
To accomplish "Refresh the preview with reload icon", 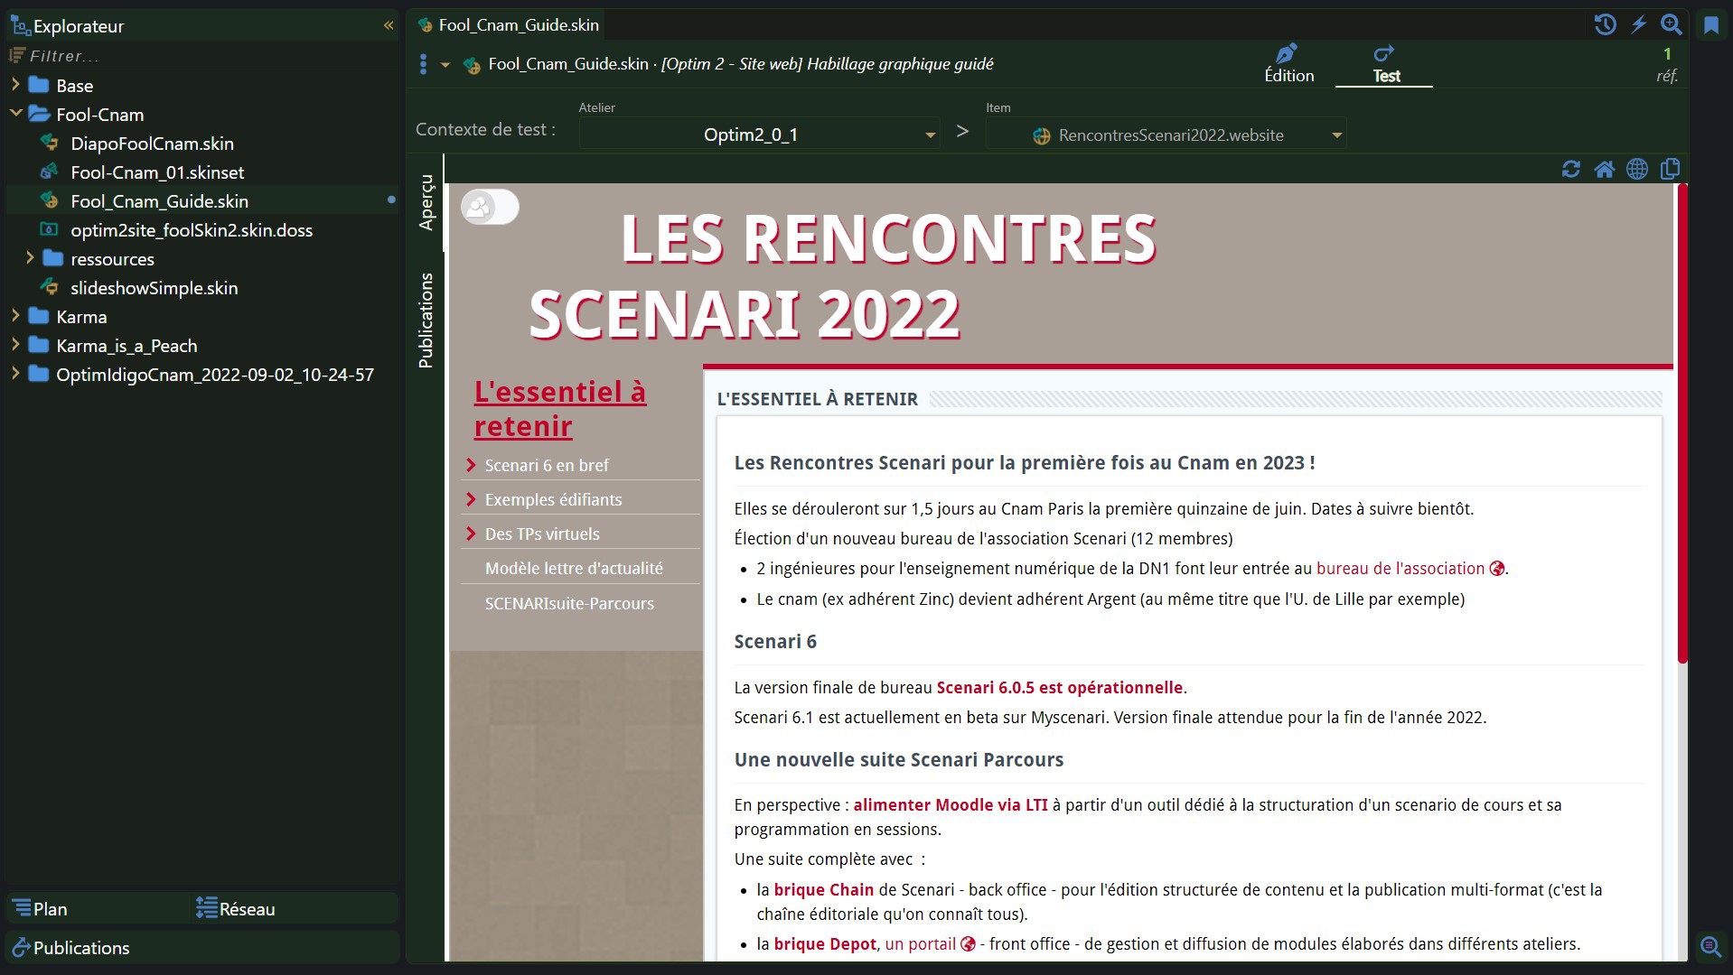I will coord(1570,169).
